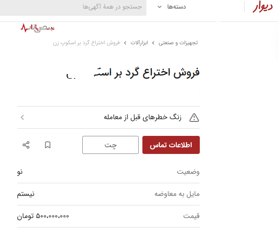Click the warning triangle icon
This screenshot has height=237, width=278.
(194, 118)
